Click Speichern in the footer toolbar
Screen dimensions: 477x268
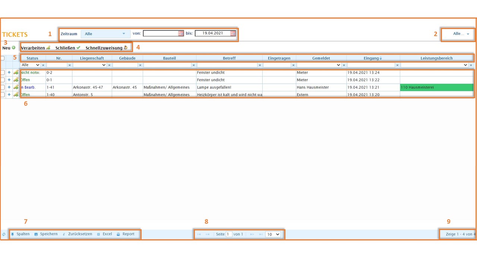point(46,234)
